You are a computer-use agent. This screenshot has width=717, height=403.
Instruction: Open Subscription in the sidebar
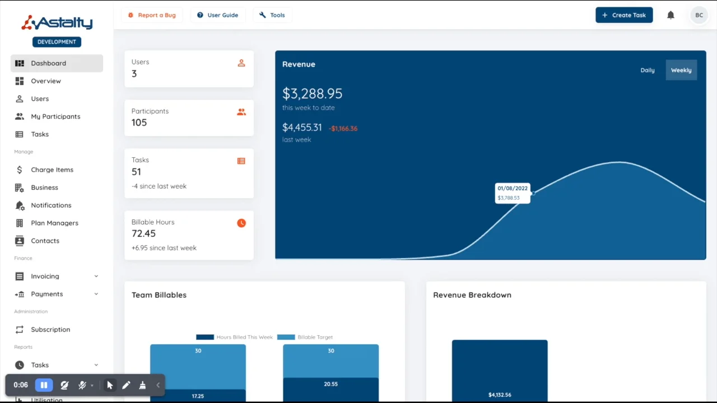(57, 330)
